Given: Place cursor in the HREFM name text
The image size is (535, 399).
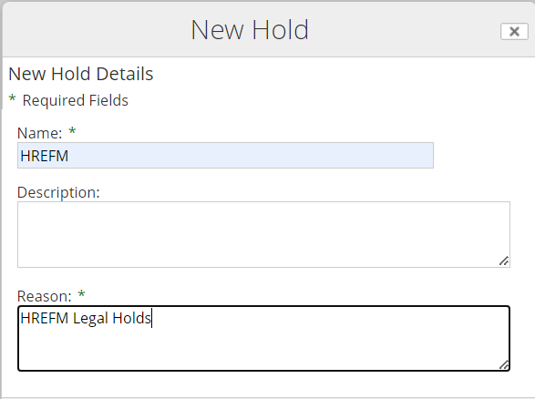Looking at the screenshot, I should click(45, 156).
